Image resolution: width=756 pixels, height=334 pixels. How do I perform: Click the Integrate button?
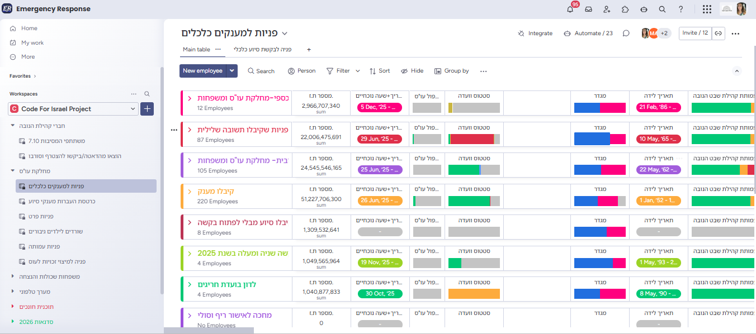tap(535, 34)
